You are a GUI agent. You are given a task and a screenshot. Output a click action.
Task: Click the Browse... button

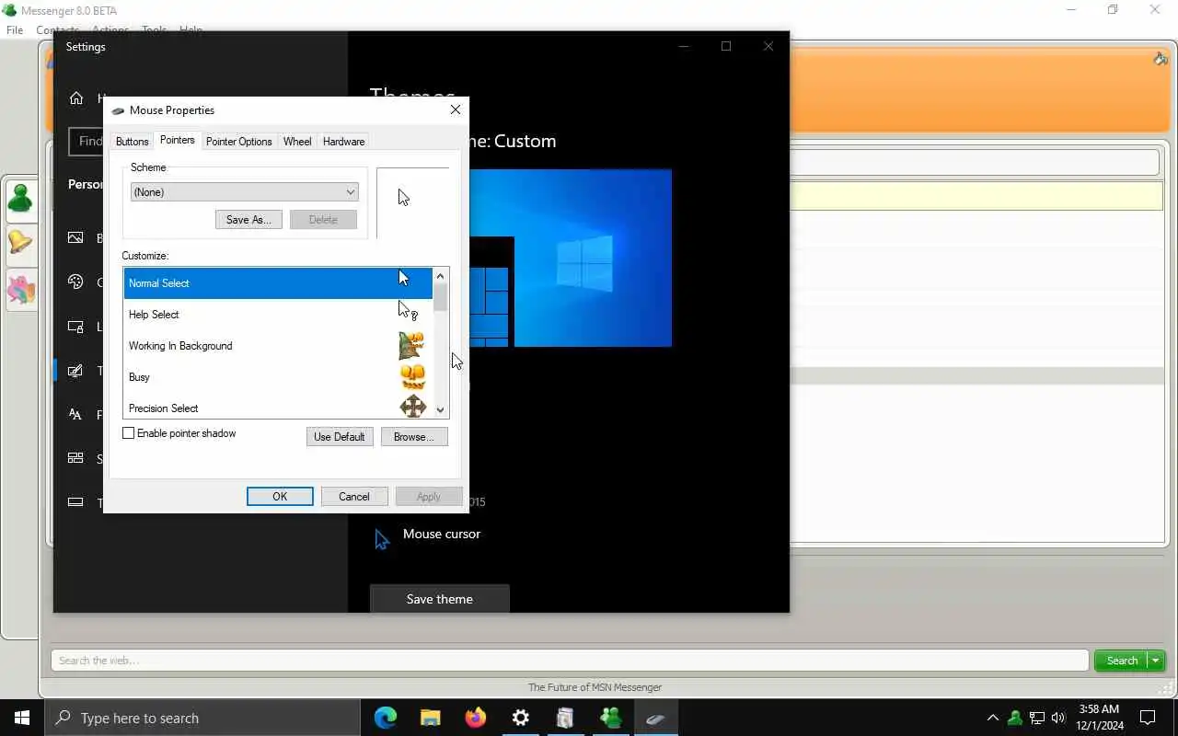(414, 437)
